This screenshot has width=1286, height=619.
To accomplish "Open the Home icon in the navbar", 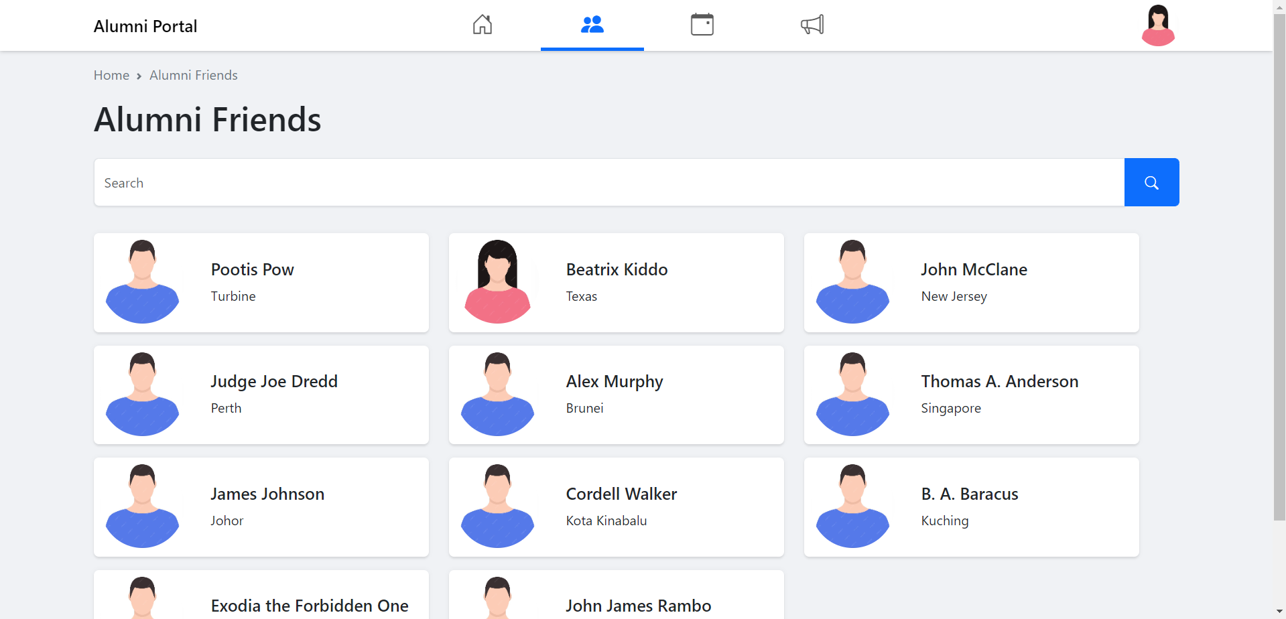I will [x=483, y=25].
